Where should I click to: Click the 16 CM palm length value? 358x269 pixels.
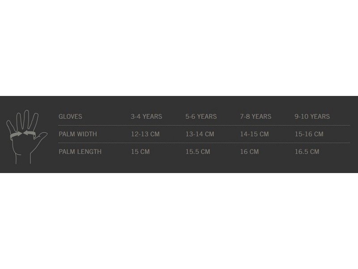coord(249,152)
